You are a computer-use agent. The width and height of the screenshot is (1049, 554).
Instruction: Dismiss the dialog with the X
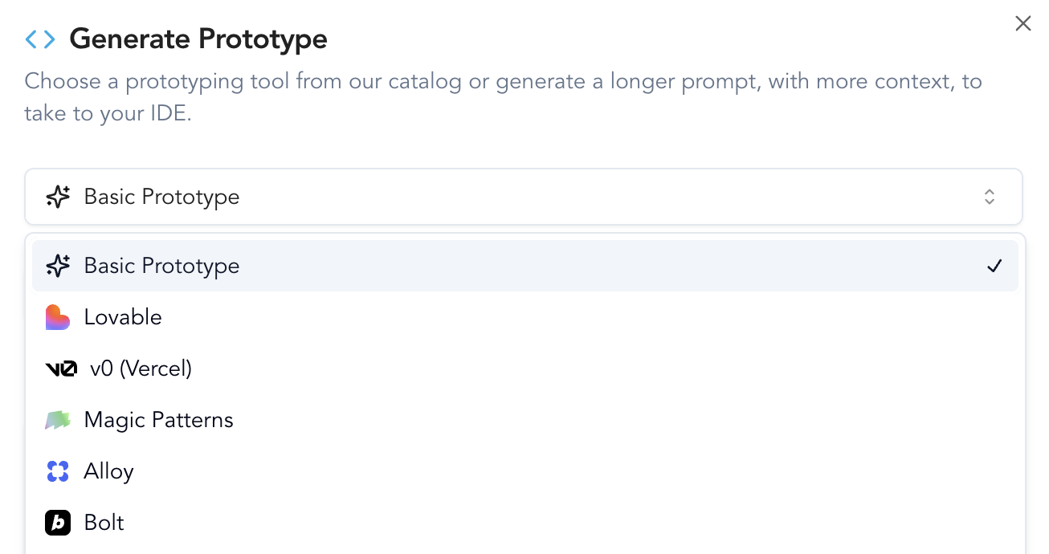click(1022, 23)
